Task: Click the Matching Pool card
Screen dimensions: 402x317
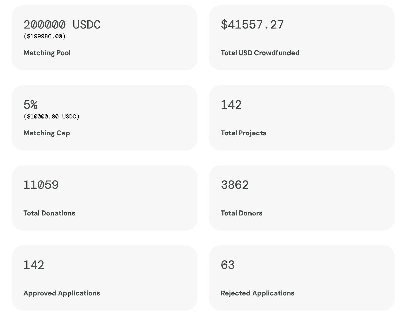Action: 105,38
